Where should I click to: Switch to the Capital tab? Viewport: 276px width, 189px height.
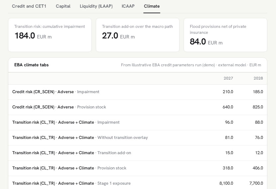[x=63, y=6]
